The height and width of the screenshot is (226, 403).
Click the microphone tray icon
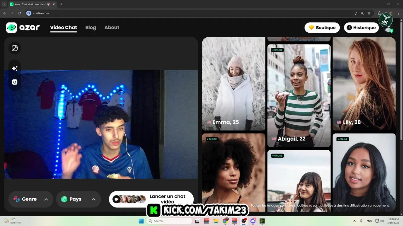coord(361,221)
